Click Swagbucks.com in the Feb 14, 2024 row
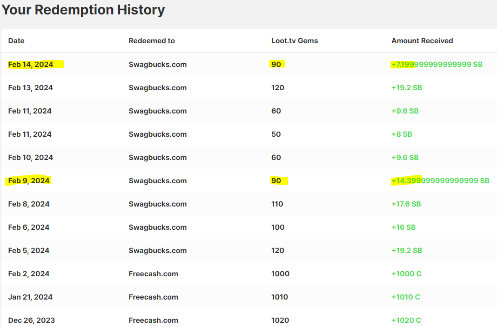Screen dimensions: 497x327 [158, 65]
